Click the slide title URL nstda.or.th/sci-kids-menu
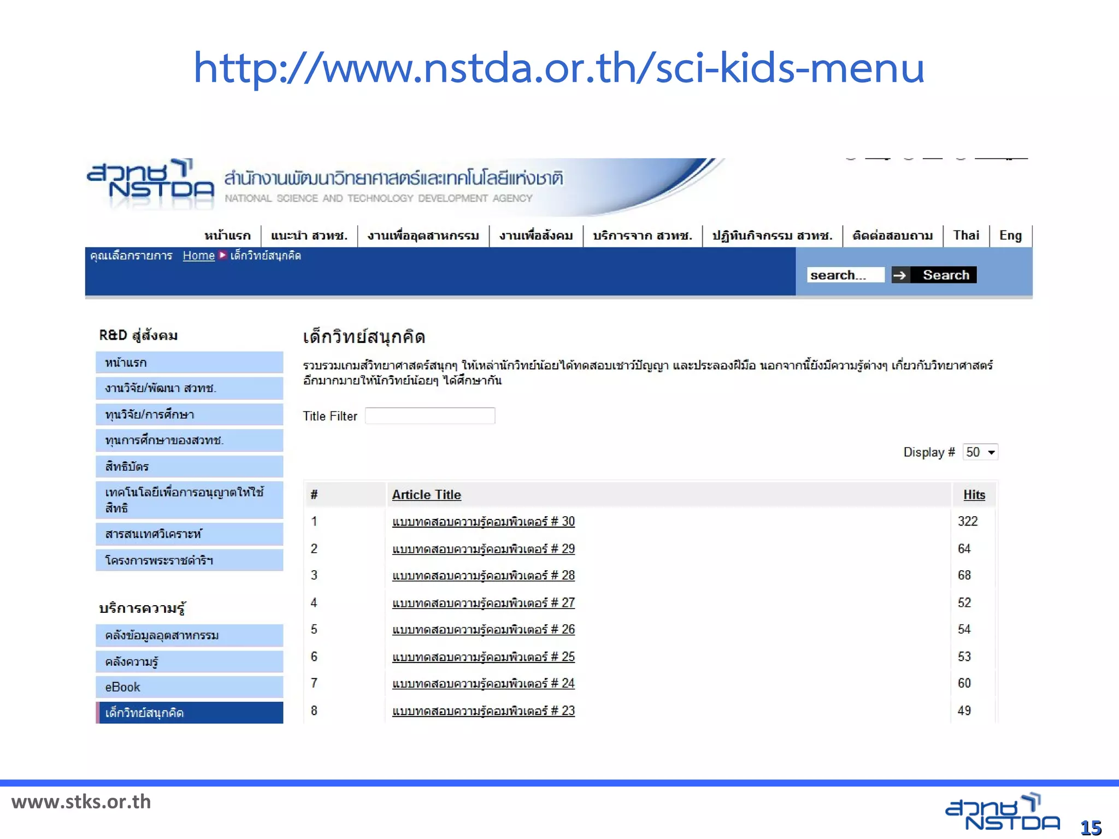Screen dimensions: 1119x839 pyautogui.click(x=559, y=68)
